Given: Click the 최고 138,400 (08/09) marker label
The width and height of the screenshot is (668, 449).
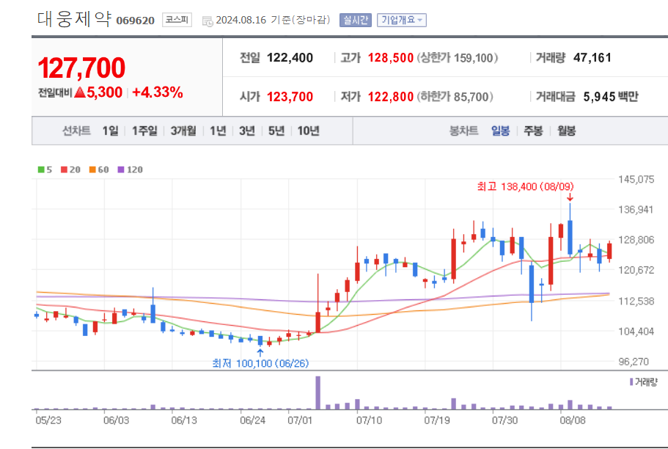Looking at the screenshot, I should coord(525,186).
